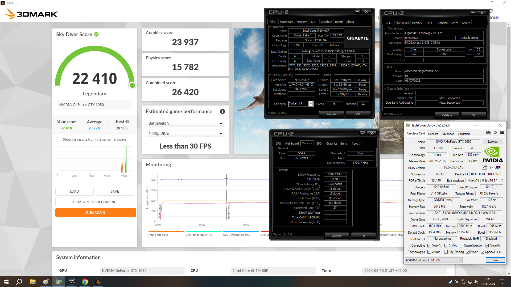Switch to Mainboard tab in CPU-Z CPU window
The width and height of the screenshot is (511, 287).
(x=286, y=22)
